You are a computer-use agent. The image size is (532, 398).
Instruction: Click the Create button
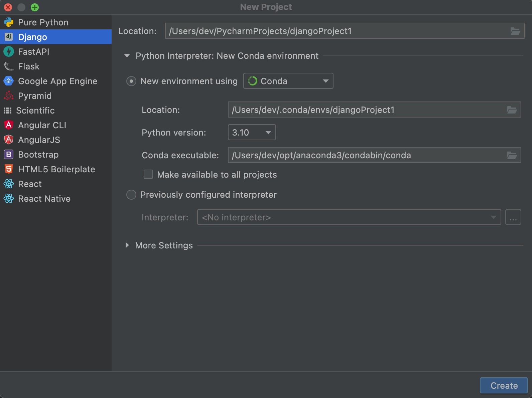[504, 385]
